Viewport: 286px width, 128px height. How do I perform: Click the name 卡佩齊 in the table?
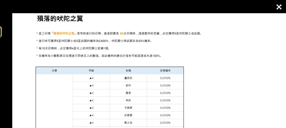[x=128, y=108]
